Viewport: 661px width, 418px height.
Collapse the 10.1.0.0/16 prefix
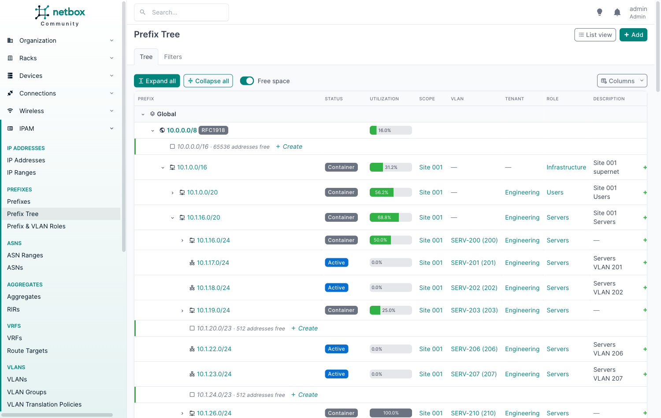pyautogui.click(x=163, y=168)
